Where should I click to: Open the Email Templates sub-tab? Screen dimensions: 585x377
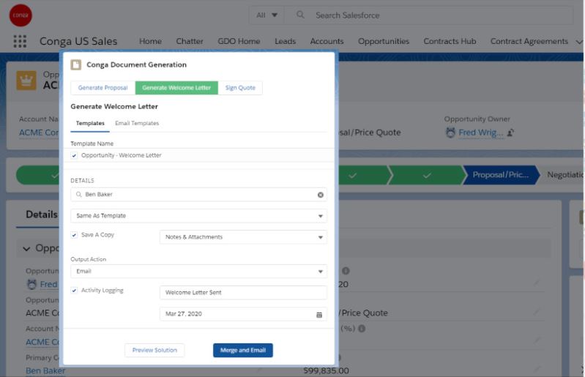(137, 124)
